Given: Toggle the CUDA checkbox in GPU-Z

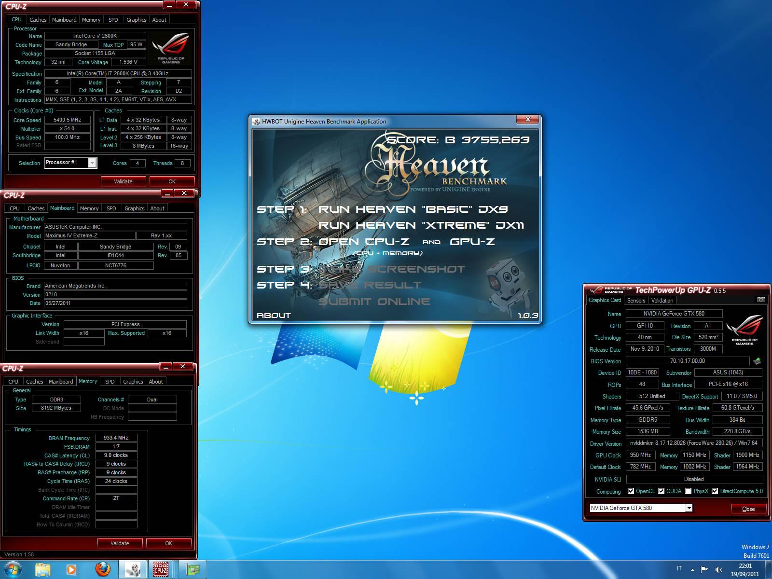Looking at the screenshot, I should [661, 491].
